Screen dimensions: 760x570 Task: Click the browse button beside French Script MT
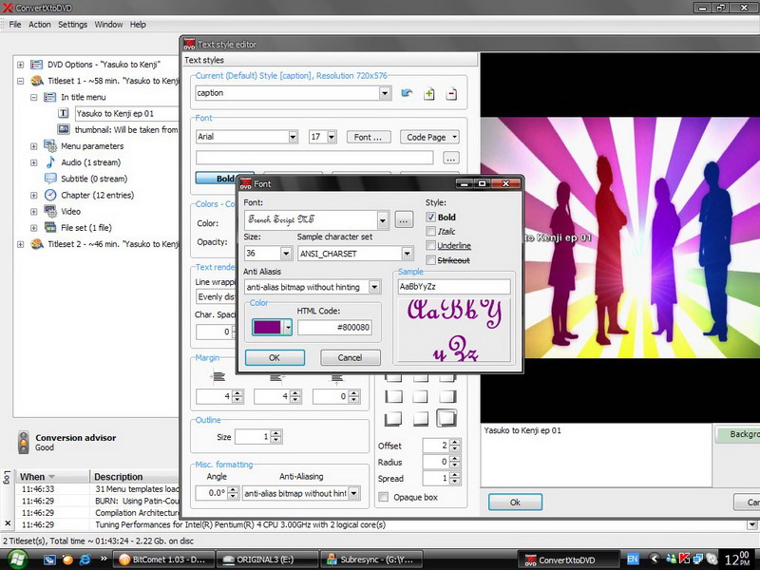coord(403,220)
